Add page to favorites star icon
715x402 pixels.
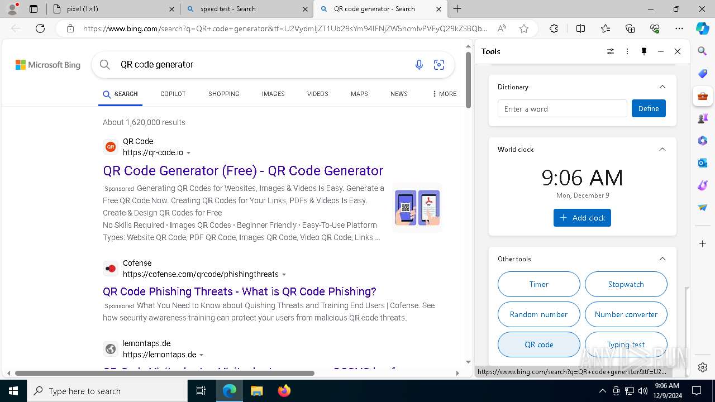coord(524,28)
